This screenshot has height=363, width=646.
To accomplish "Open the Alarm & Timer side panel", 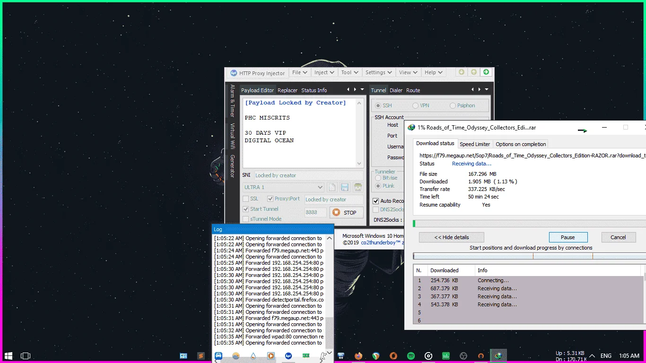I will pyautogui.click(x=232, y=101).
